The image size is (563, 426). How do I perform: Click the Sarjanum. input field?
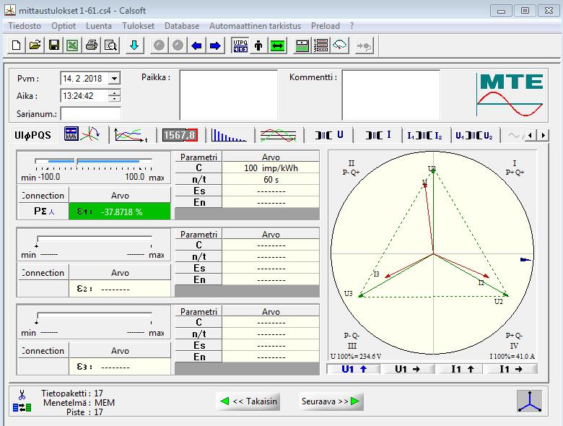click(91, 114)
